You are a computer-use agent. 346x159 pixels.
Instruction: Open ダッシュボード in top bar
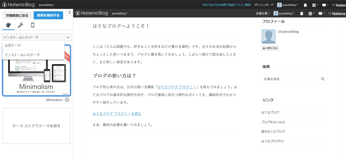[264, 5]
